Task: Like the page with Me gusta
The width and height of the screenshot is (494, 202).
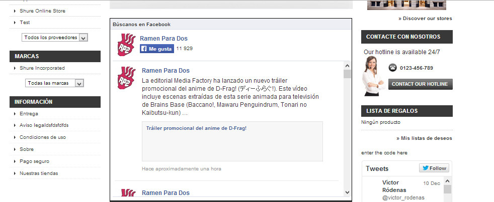Action: (x=157, y=49)
